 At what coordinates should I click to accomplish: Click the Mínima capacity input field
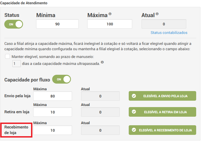[x=57, y=24]
